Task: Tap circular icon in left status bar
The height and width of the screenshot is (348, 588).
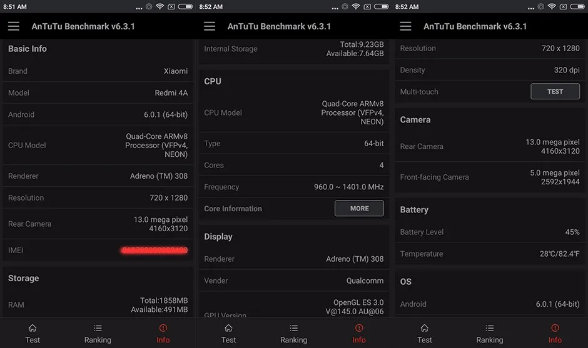Action: click(x=149, y=6)
